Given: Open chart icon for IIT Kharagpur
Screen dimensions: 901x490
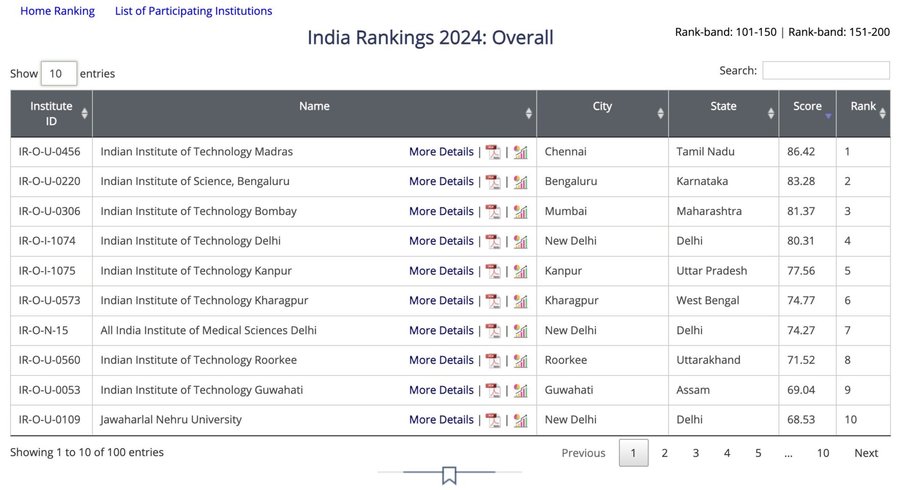Looking at the screenshot, I should (x=521, y=301).
